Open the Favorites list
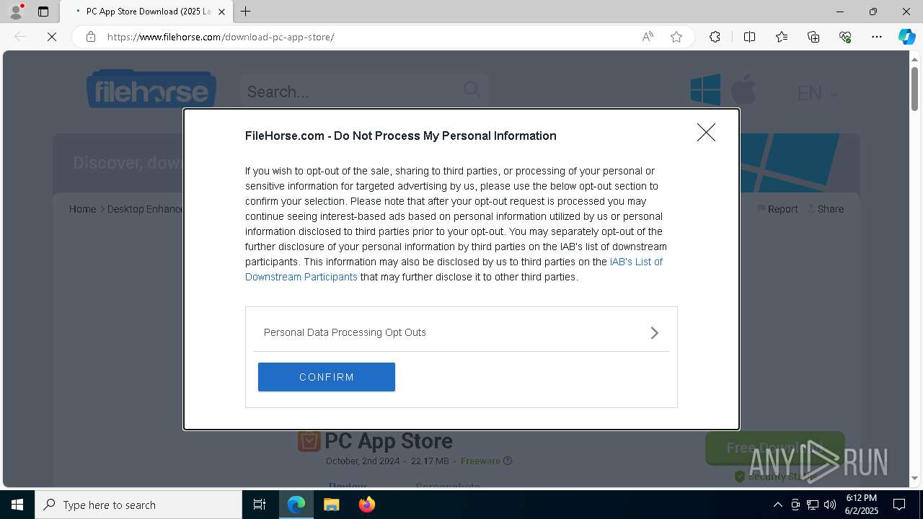Screen dimensions: 923x519 (782, 37)
